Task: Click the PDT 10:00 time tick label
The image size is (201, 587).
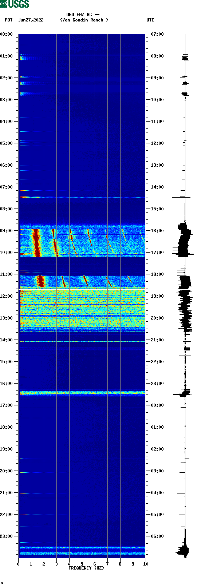Action: [7, 253]
